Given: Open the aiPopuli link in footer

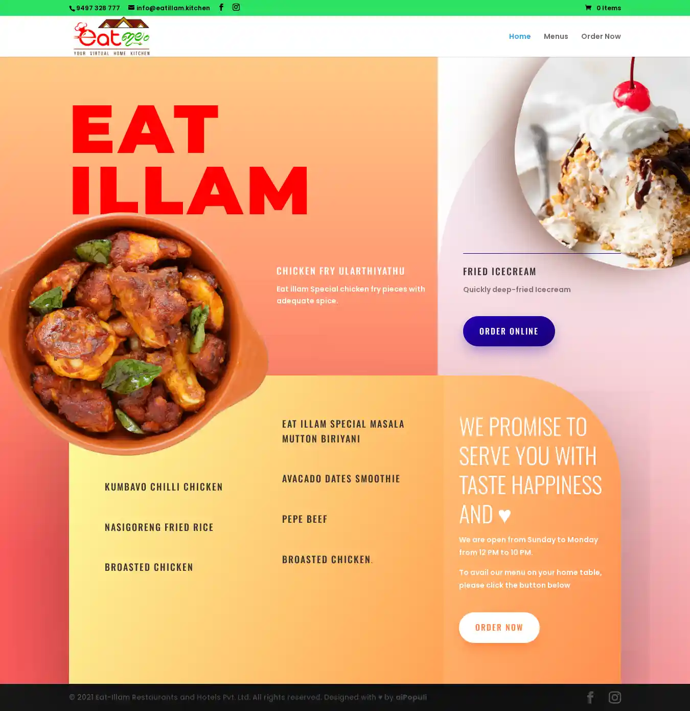Looking at the screenshot, I should 411,697.
